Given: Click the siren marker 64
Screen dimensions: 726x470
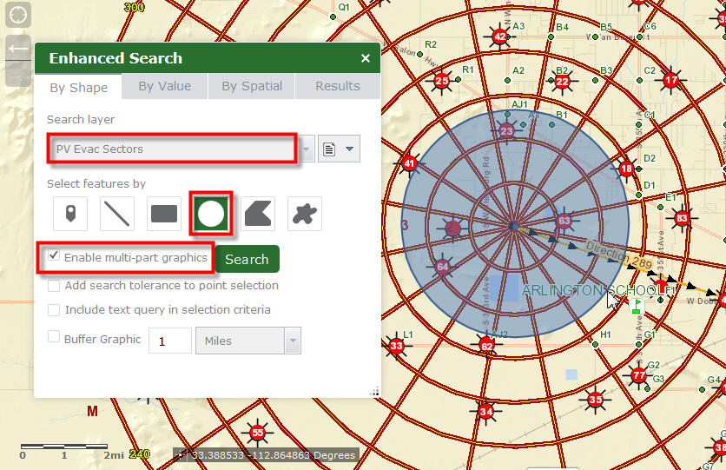Looking at the screenshot, I should (x=443, y=267).
